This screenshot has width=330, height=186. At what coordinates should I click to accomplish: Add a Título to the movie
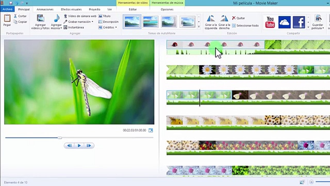coord(104,16)
